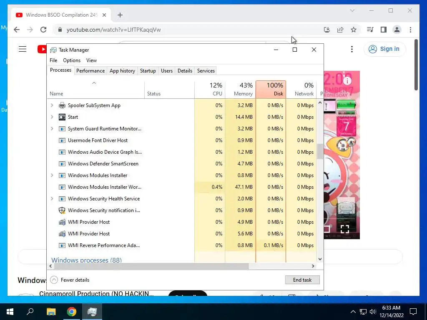Click the Task Manager vertical scrollbar thumb
This screenshot has height=320, width=427.
[320, 151]
